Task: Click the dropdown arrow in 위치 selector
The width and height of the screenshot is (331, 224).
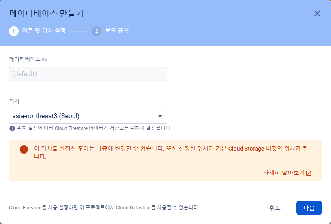Action: tap(160, 116)
